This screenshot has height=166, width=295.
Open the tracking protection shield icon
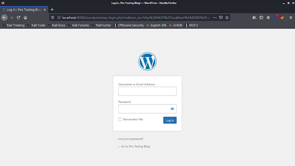(x=53, y=18)
